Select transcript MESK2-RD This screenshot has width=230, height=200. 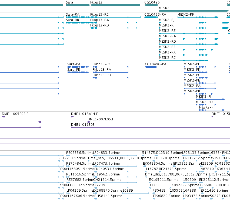click(167, 42)
